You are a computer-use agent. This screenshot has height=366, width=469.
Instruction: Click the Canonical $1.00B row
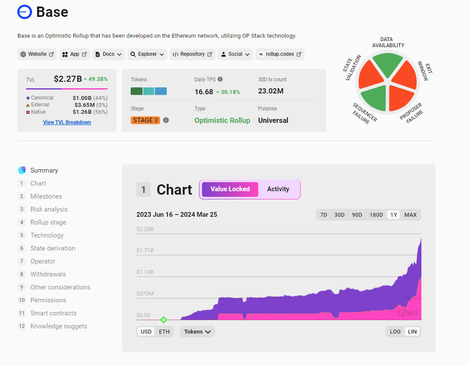tap(67, 98)
